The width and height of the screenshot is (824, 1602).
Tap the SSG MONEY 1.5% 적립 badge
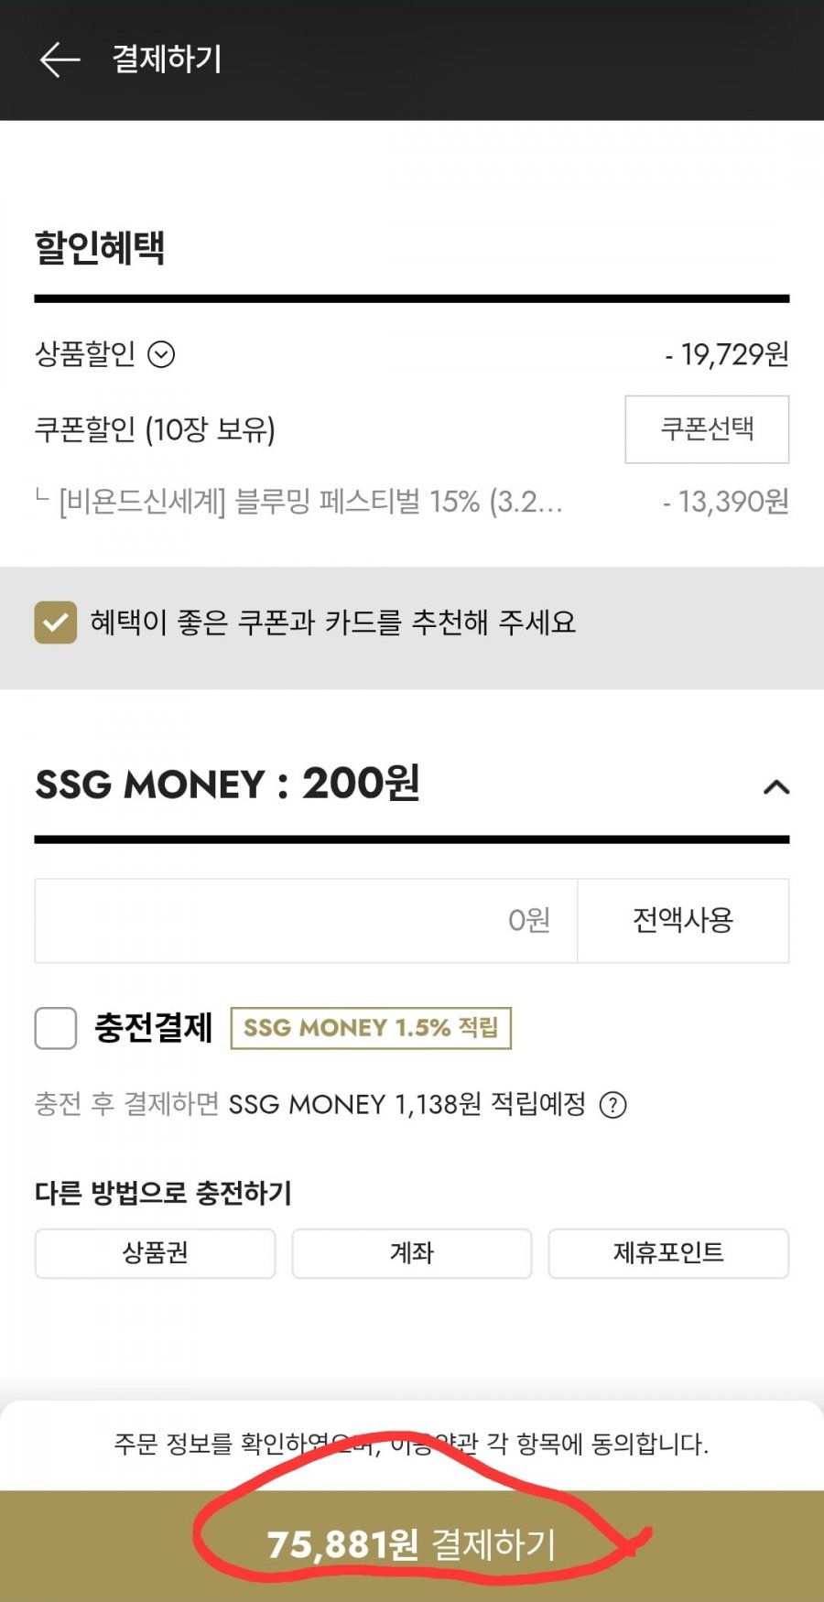371,1028
